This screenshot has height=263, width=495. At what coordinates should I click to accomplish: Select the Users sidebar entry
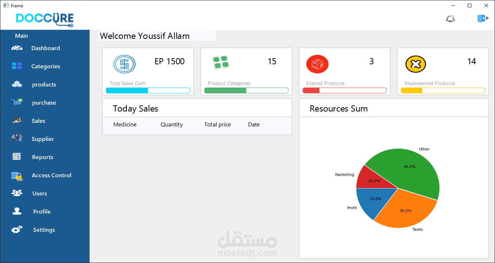click(x=40, y=194)
